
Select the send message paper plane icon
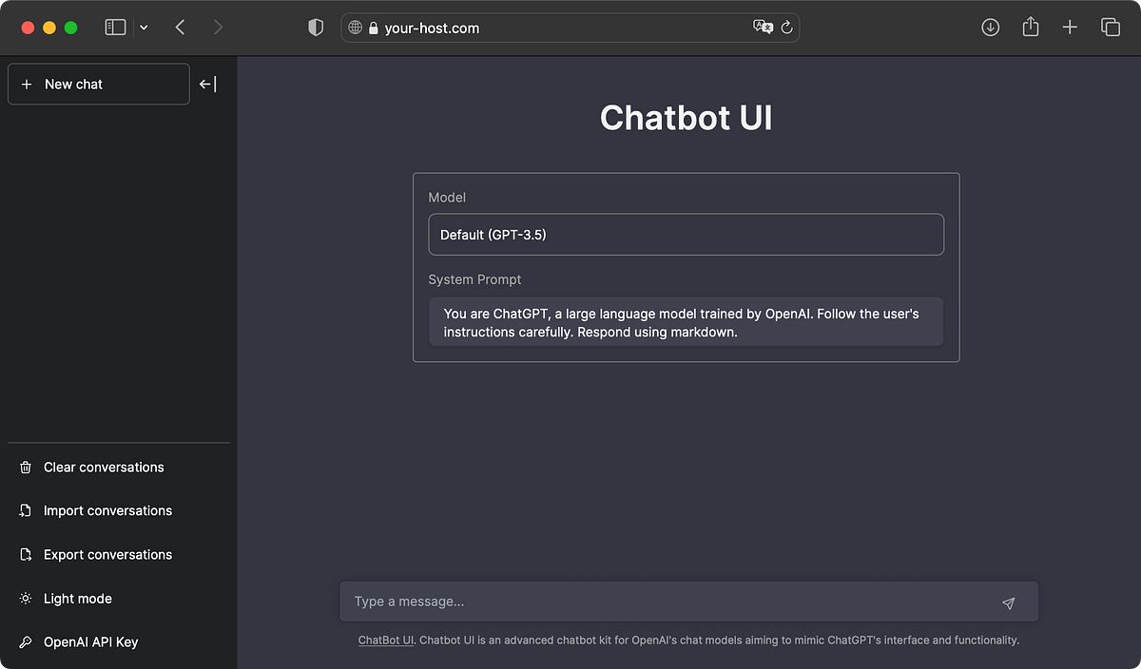coord(1009,601)
